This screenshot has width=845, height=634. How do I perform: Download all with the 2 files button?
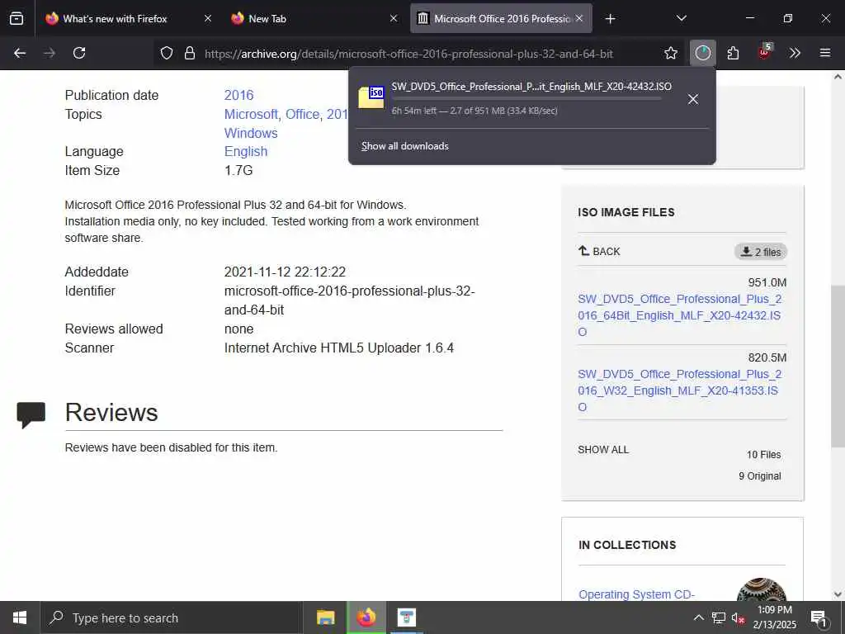click(x=760, y=252)
